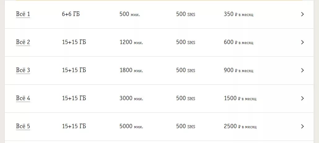Expand the Всё 3 row chevron arrow
319x143 pixels.
(x=303, y=70)
